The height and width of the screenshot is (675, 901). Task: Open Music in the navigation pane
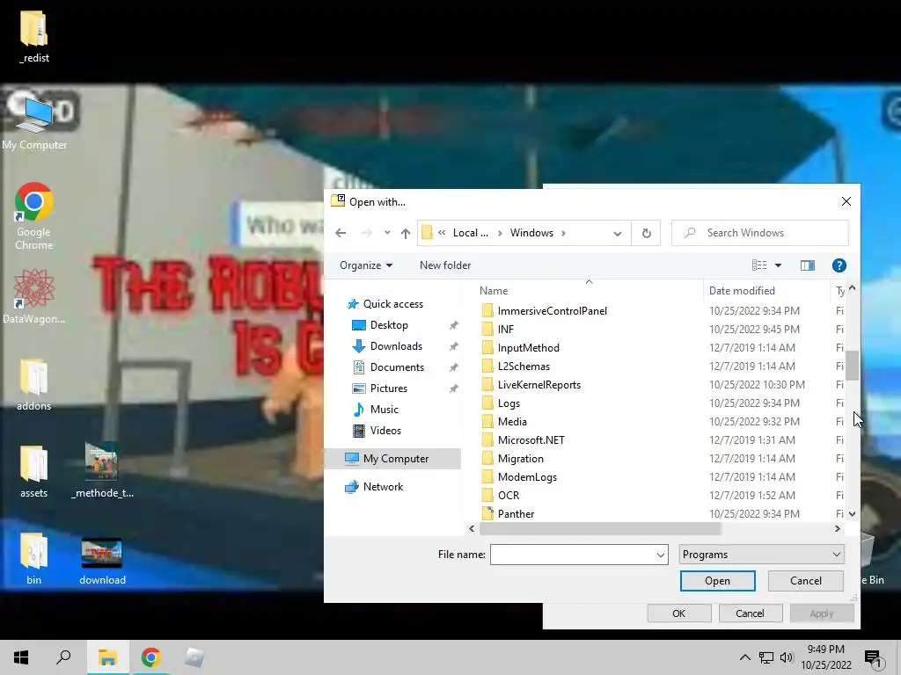coord(384,410)
